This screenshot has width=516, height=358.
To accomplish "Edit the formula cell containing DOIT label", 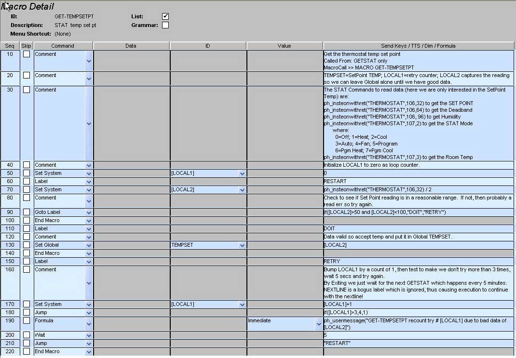I will pyautogui.click(x=418, y=228).
